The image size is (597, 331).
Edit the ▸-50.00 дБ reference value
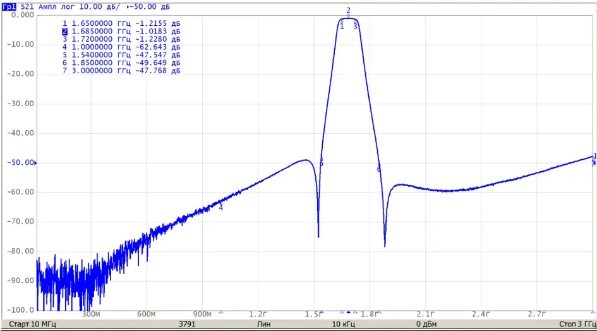[x=148, y=7]
